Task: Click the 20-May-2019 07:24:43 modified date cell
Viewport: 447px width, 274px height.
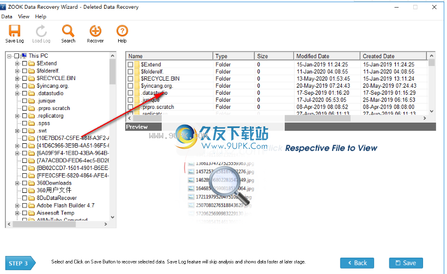Action: click(x=323, y=86)
